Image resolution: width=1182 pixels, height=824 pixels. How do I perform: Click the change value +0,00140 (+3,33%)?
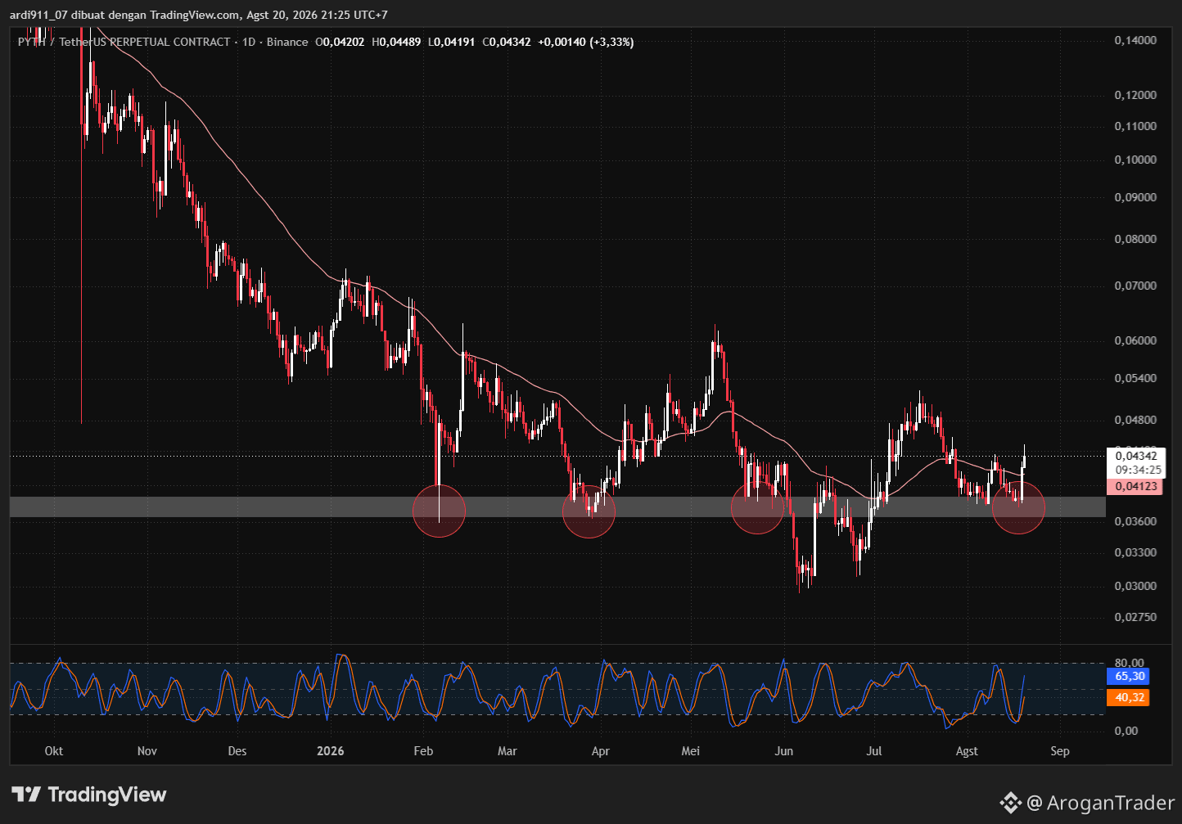(x=585, y=42)
